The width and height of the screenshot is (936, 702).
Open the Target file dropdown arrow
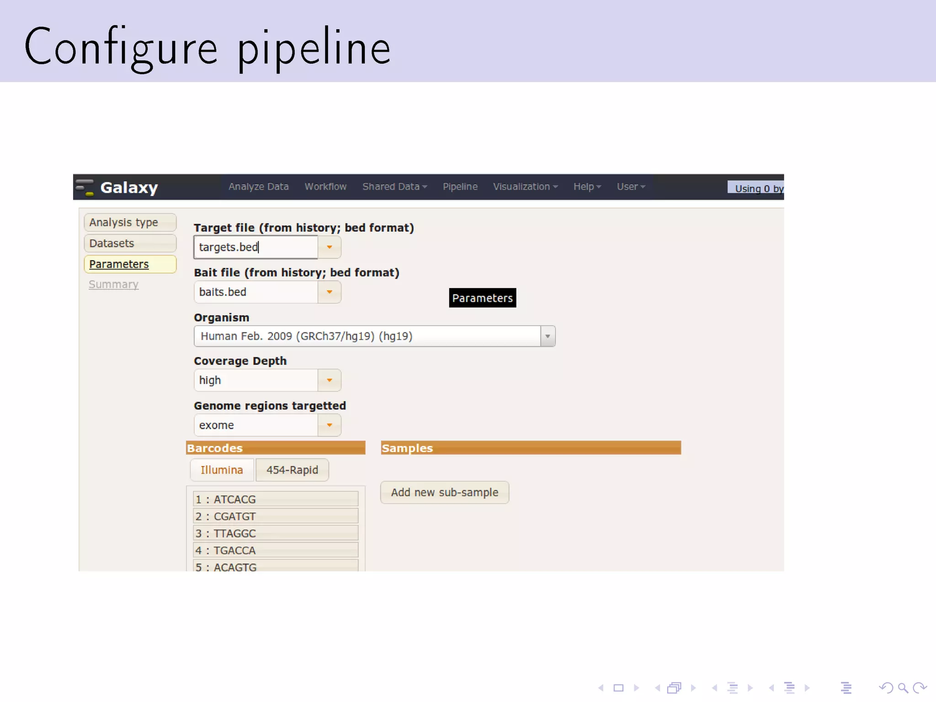(330, 247)
